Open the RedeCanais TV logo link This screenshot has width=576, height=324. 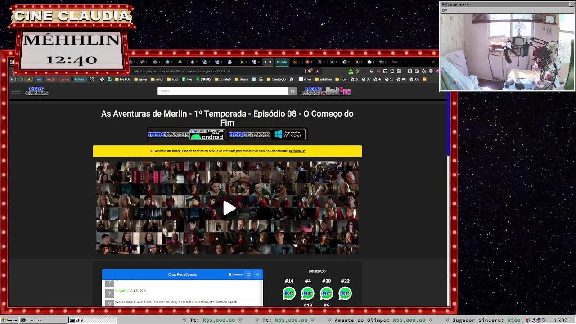click(x=313, y=91)
